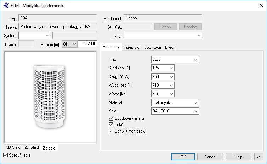Disable the Uchwyt montażowy option
This screenshot has height=164, width=267.
pos(111,131)
